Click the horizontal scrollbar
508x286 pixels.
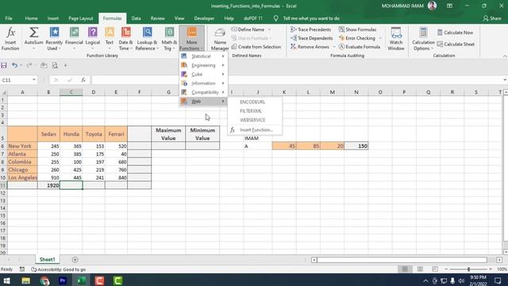click(x=402, y=260)
